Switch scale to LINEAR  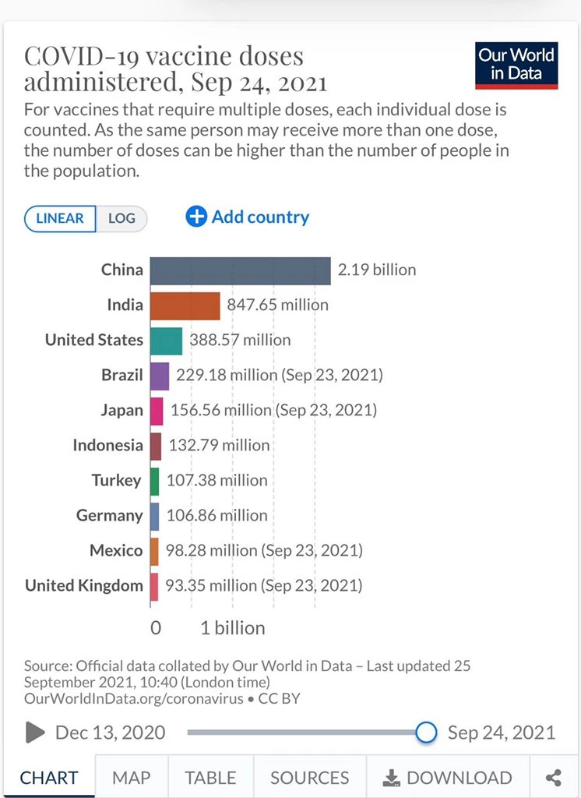click(60, 218)
